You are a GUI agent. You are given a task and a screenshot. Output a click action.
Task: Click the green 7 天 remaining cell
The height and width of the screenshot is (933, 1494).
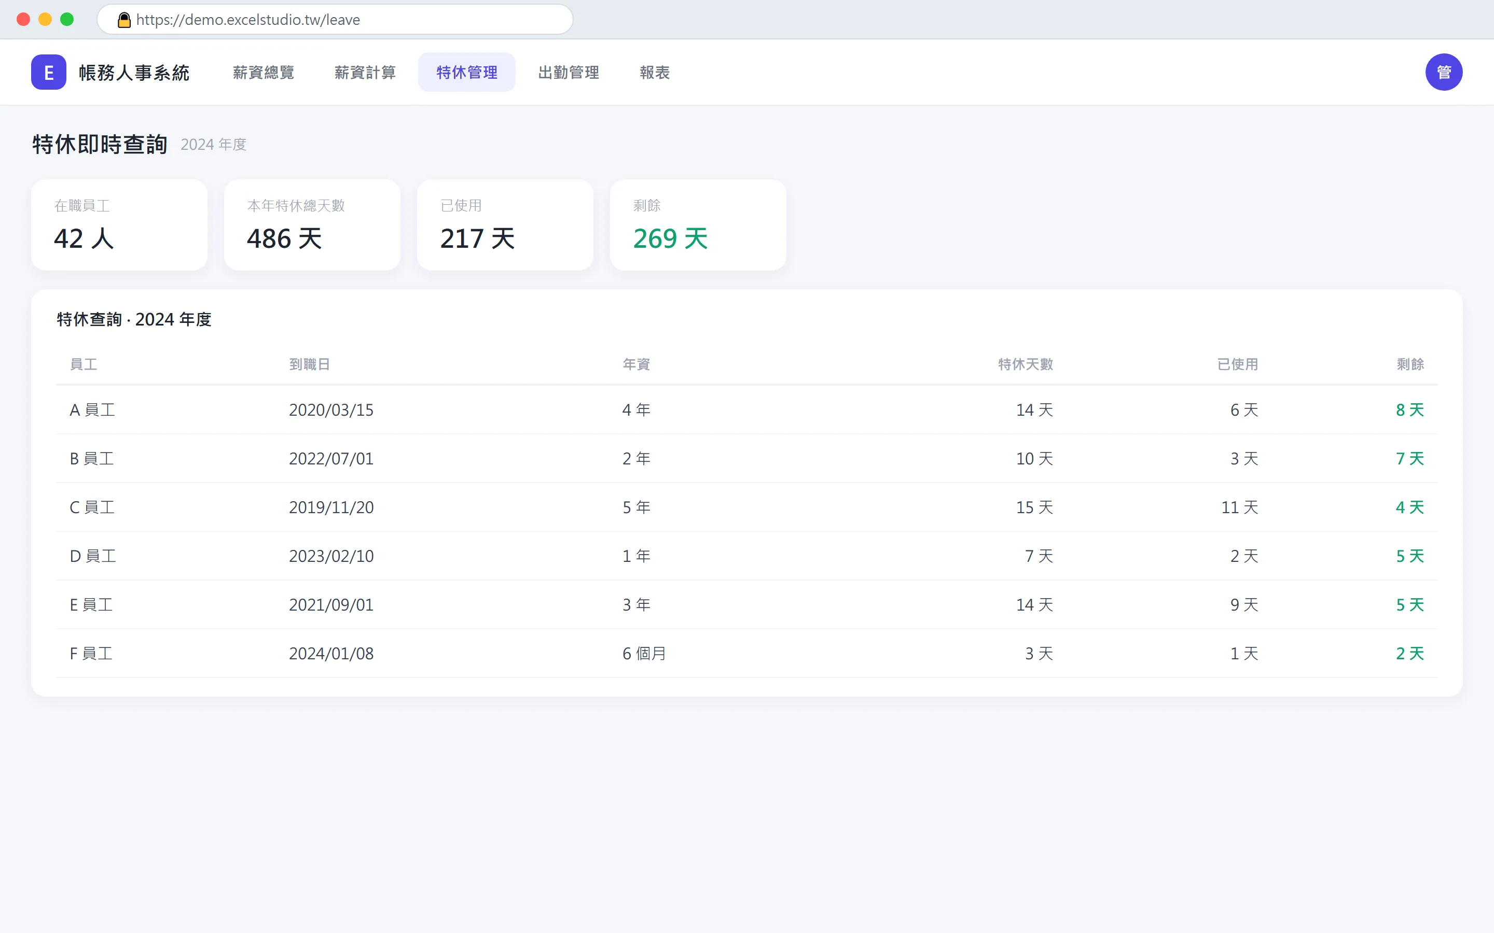tap(1410, 459)
